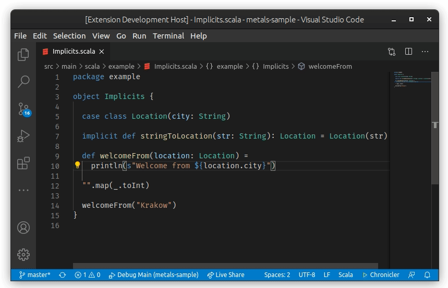Click the horizontal scrollbar of the editor
This screenshot has width=448, height=288.
coord(225,266)
